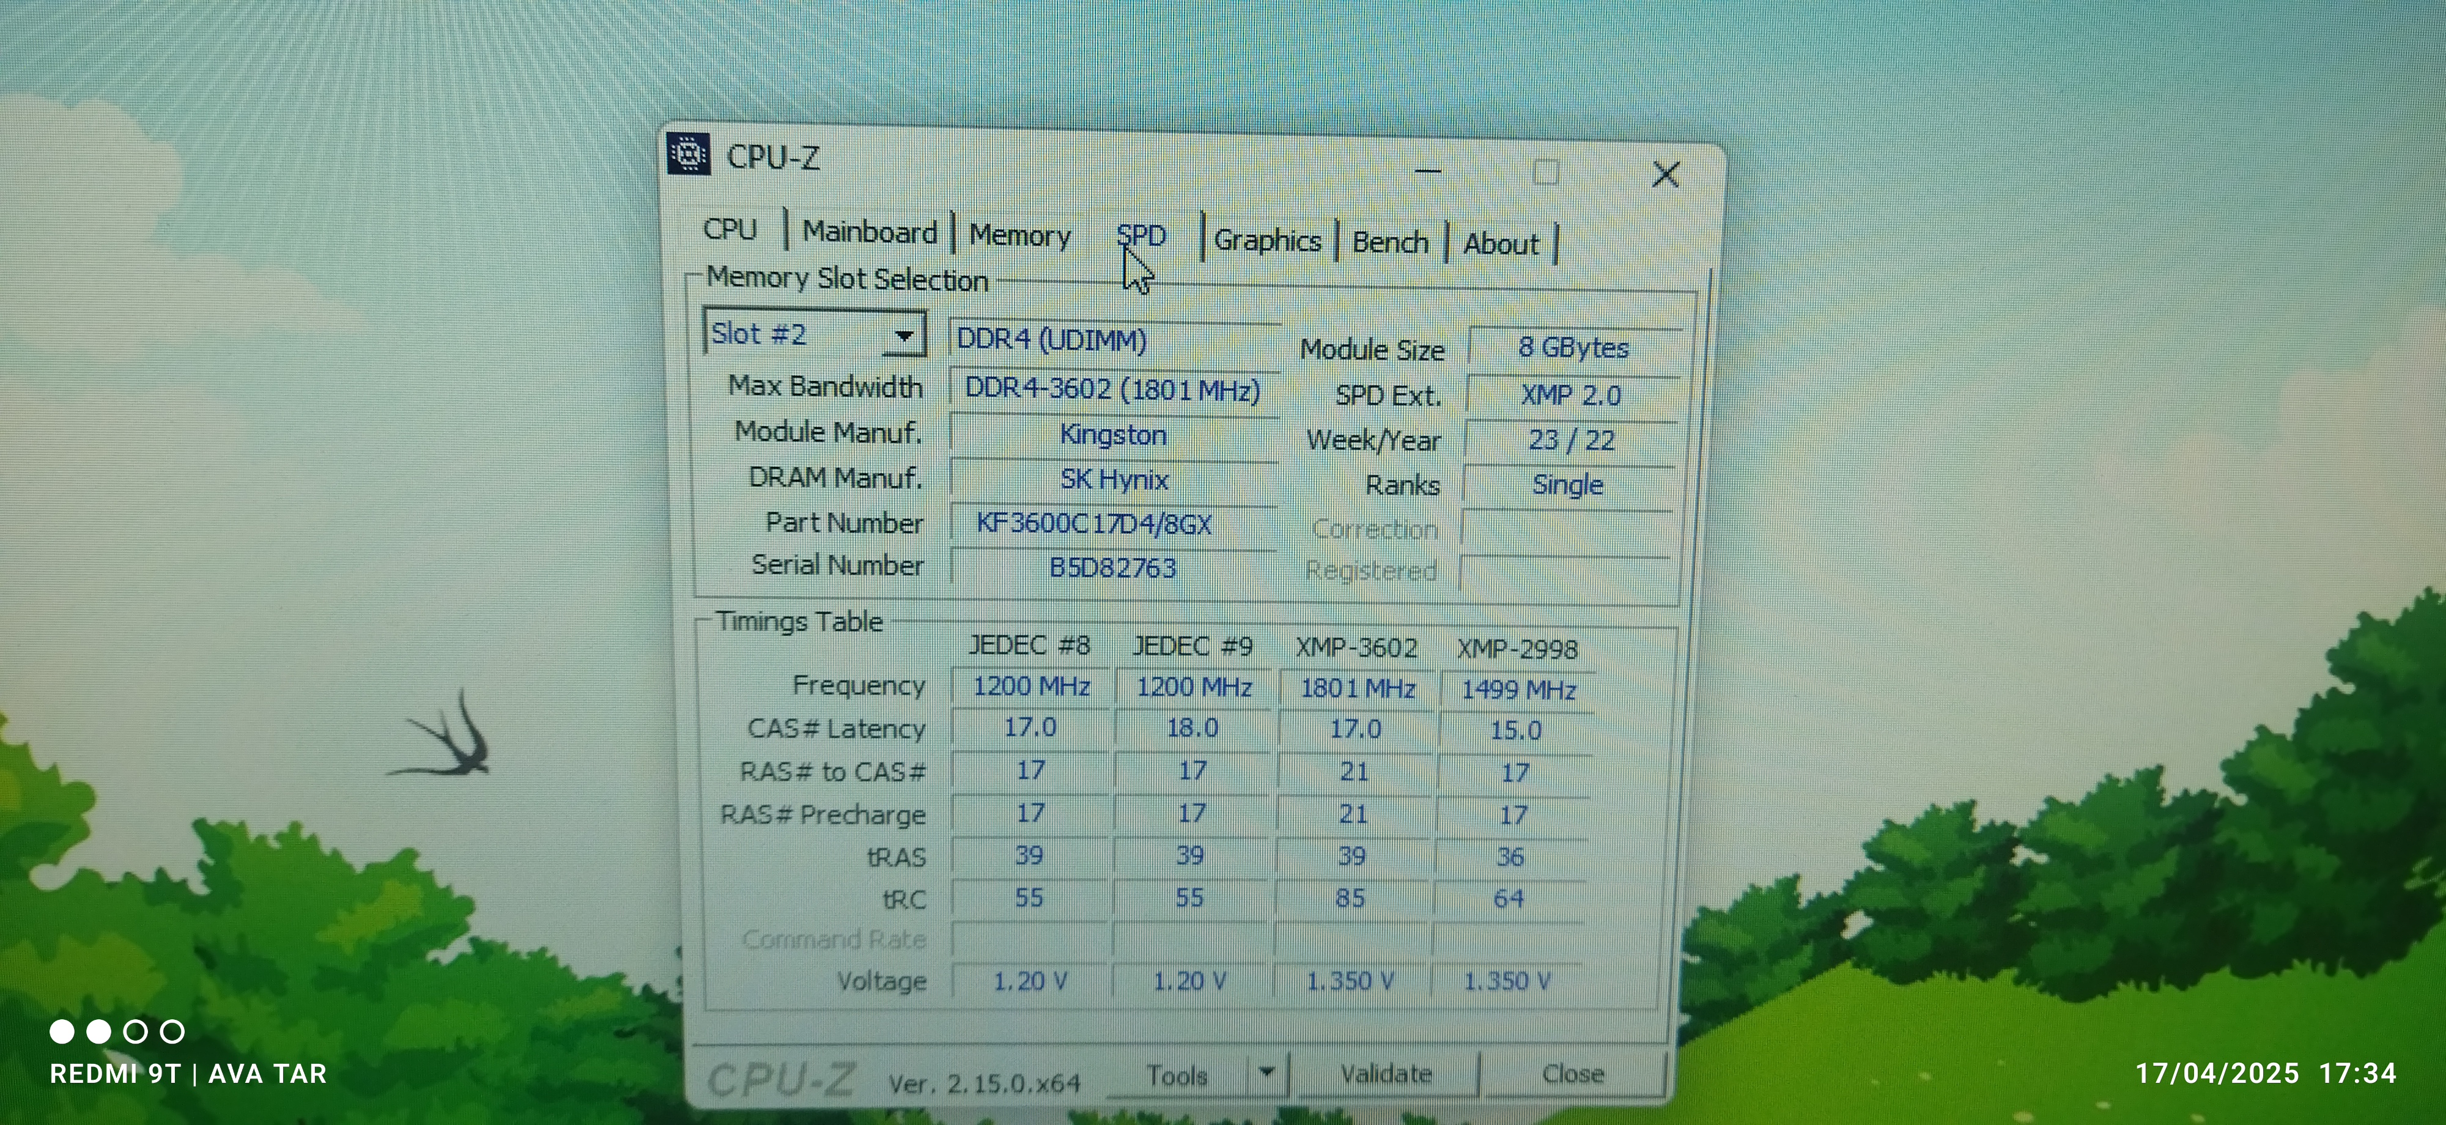Switch to the About tab

tap(1500, 245)
